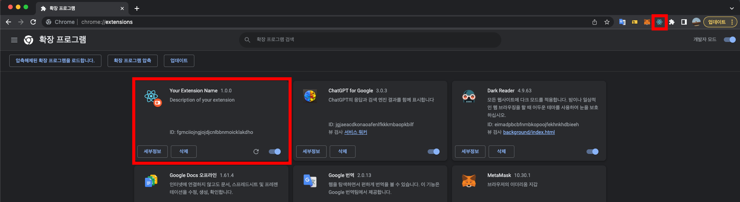Click the Google 번역 2.0.13 title
Viewport: 740px width, 202px height.
point(350,175)
